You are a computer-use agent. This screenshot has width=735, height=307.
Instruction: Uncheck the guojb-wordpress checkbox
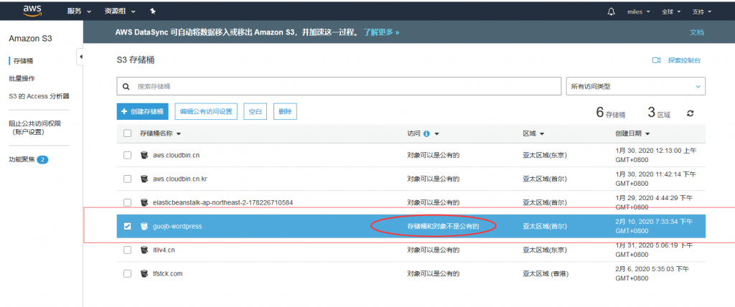point(128,227)
